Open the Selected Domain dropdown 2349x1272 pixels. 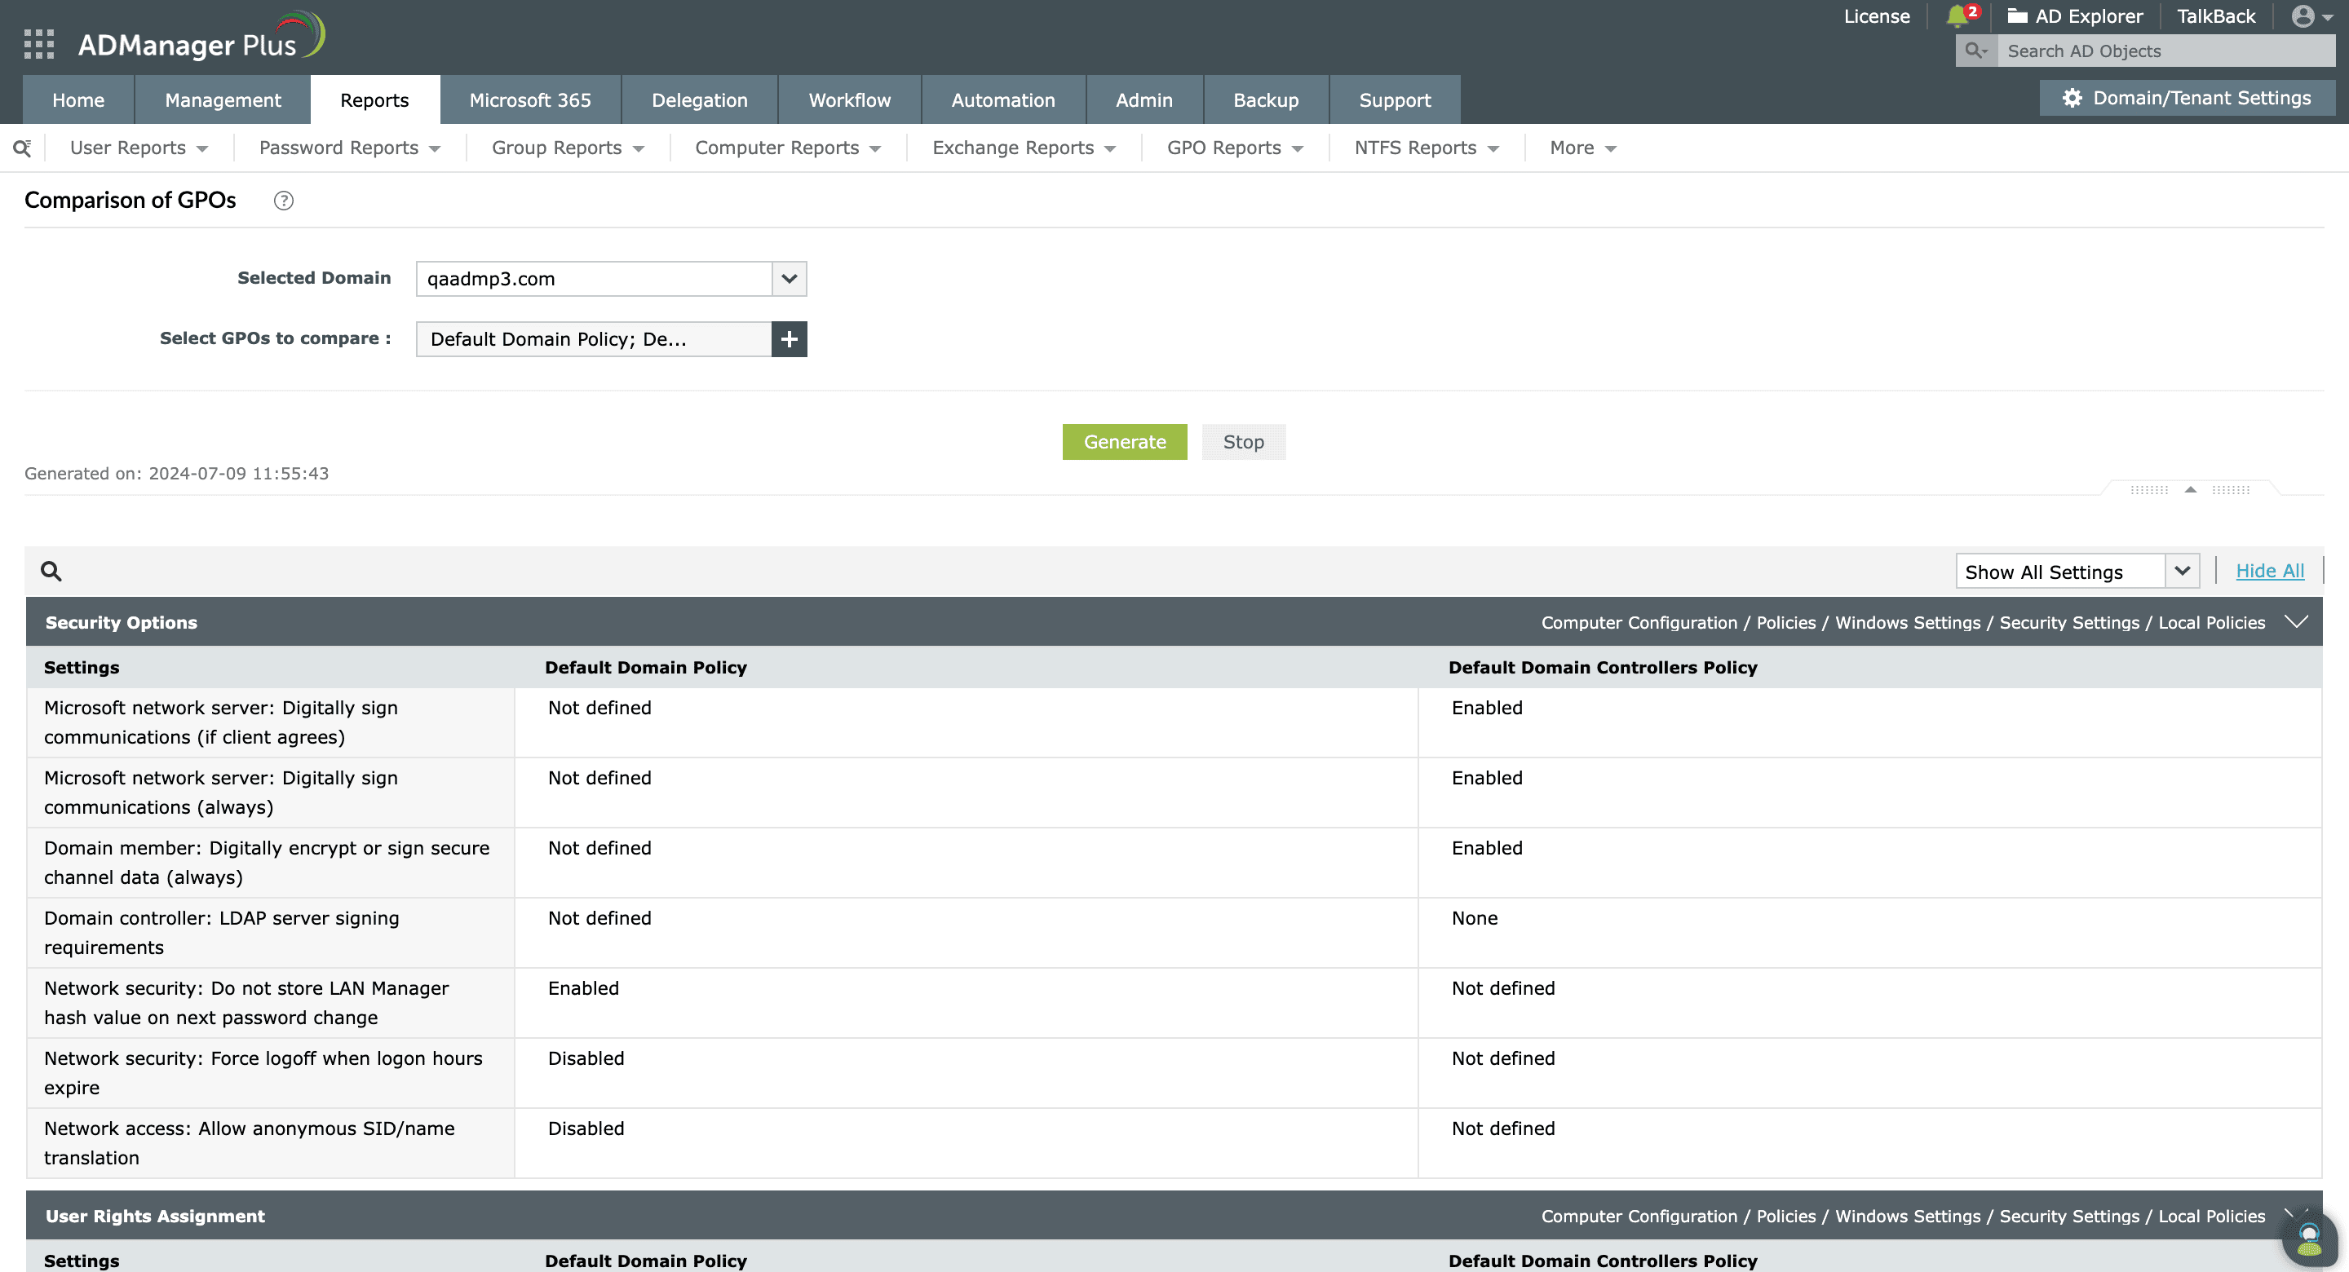789,279
